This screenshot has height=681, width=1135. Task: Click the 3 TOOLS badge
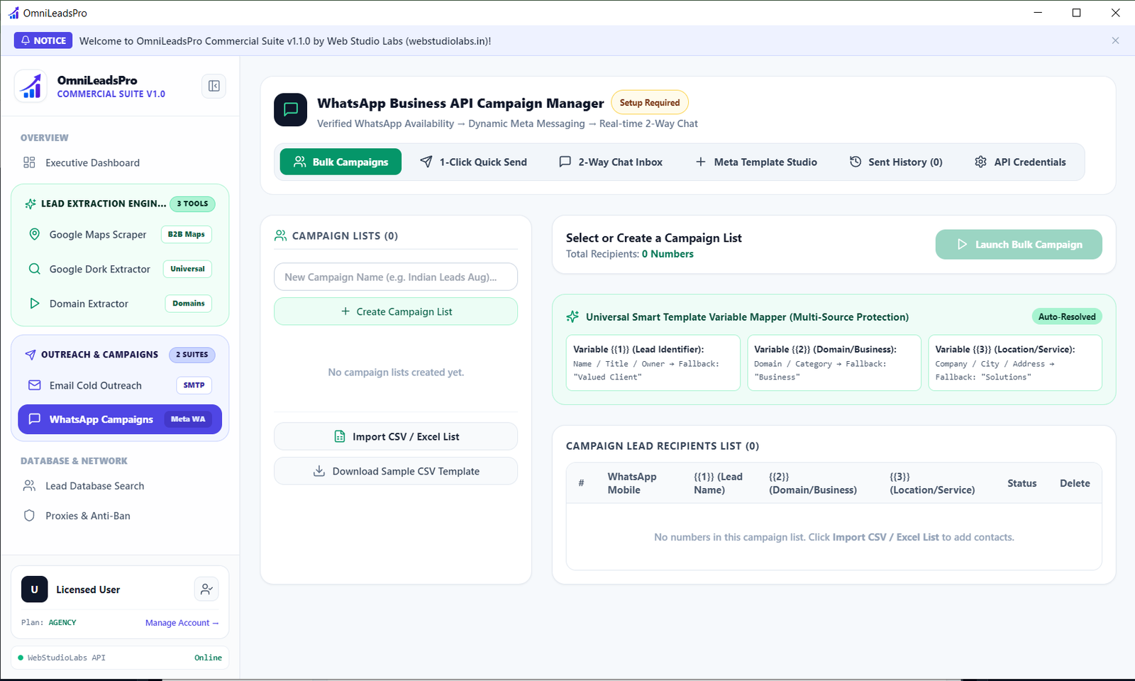(x=192, y=204)
